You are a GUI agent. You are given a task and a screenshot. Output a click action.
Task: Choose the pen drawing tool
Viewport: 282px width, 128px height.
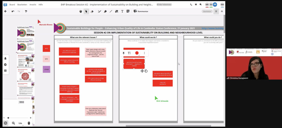pos(100,11)
